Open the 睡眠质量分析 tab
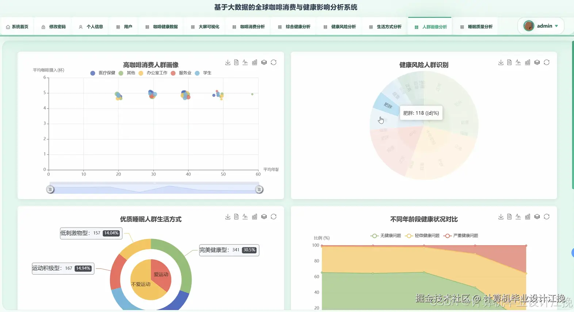This screenshot has height=312, width=574. pyautogui.click(x=476, y=27)
